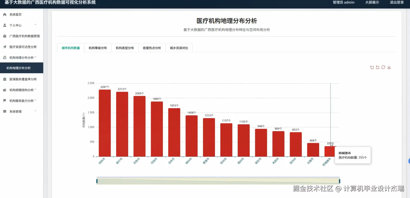Image resolution: width=410 pixels, height=198 pixels.
Task: Click the 防城港市 bar at chart end
Action: pyautogui.click(x=330, y=152)
